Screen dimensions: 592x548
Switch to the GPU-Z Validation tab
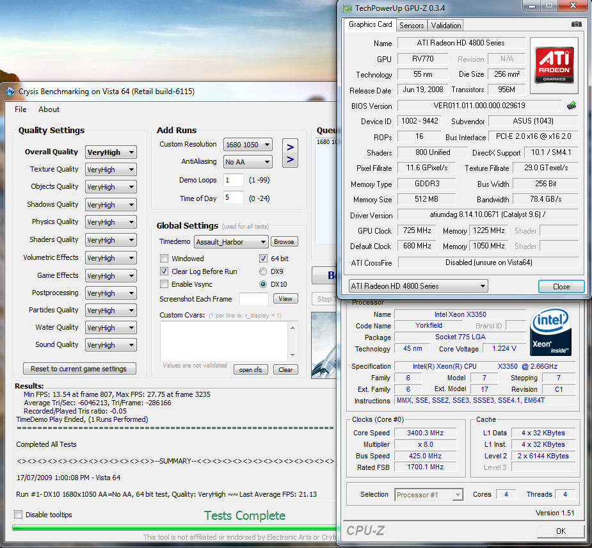pos(446,26)
